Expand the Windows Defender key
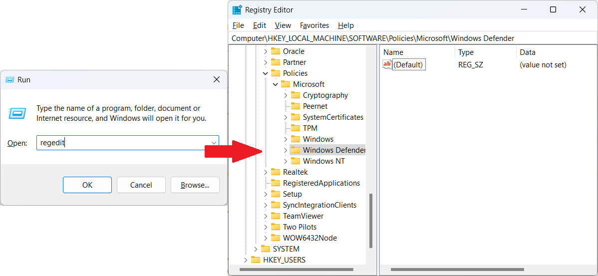Viewport: 598px width, 276px height. (x=286, y=150)
